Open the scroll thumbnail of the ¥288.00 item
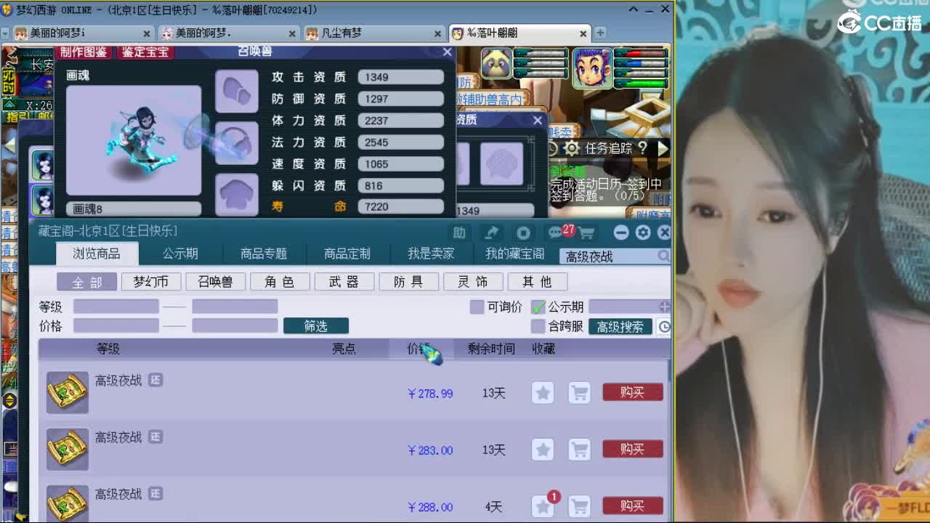Image resolution: width=930 pixels, height=523 pixels. (x=68, y=503)
